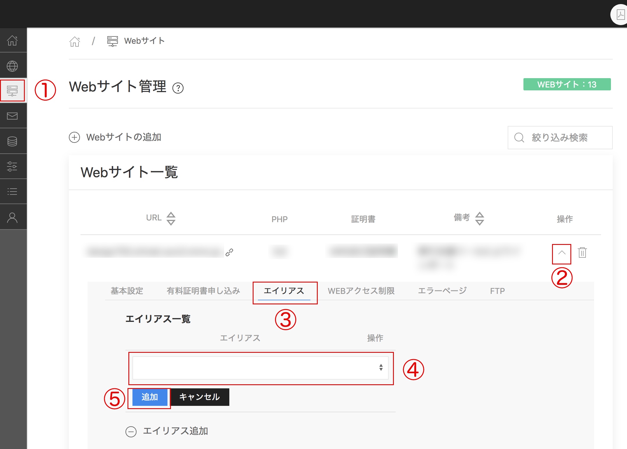Switch to the エラーページ tab
This screenshot has height=449, width=627.
click(442, 291)
